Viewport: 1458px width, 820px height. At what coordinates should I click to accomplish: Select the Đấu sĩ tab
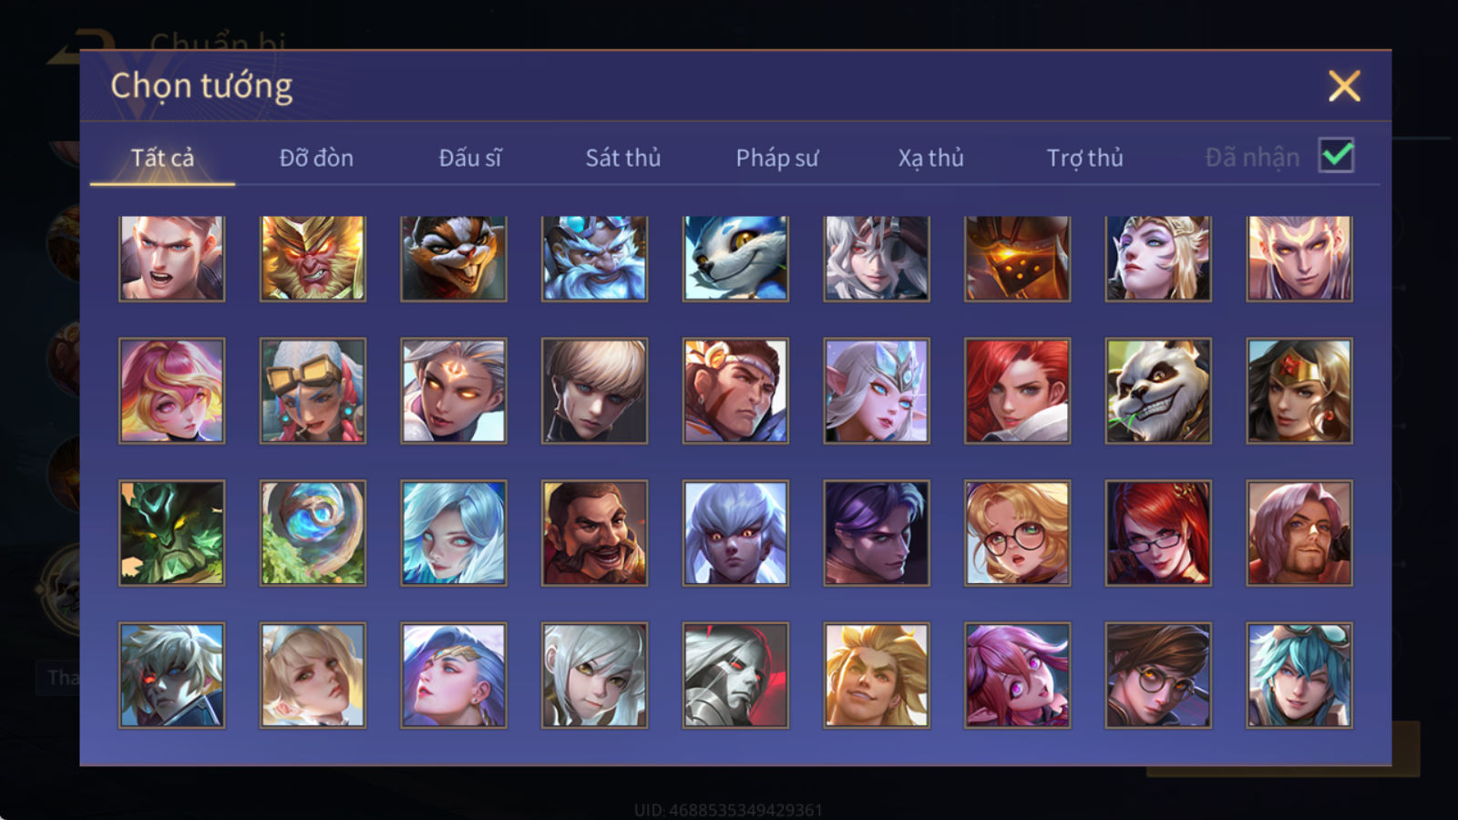pyautogui.click(x=469, y=158)
